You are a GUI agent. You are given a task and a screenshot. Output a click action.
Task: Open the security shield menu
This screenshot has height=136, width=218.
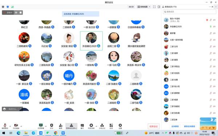click(x=52, y=126)
